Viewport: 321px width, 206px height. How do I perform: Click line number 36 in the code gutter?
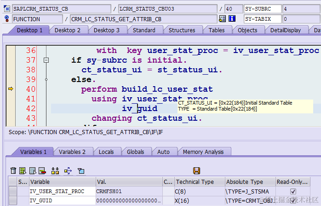pos(31,50)
